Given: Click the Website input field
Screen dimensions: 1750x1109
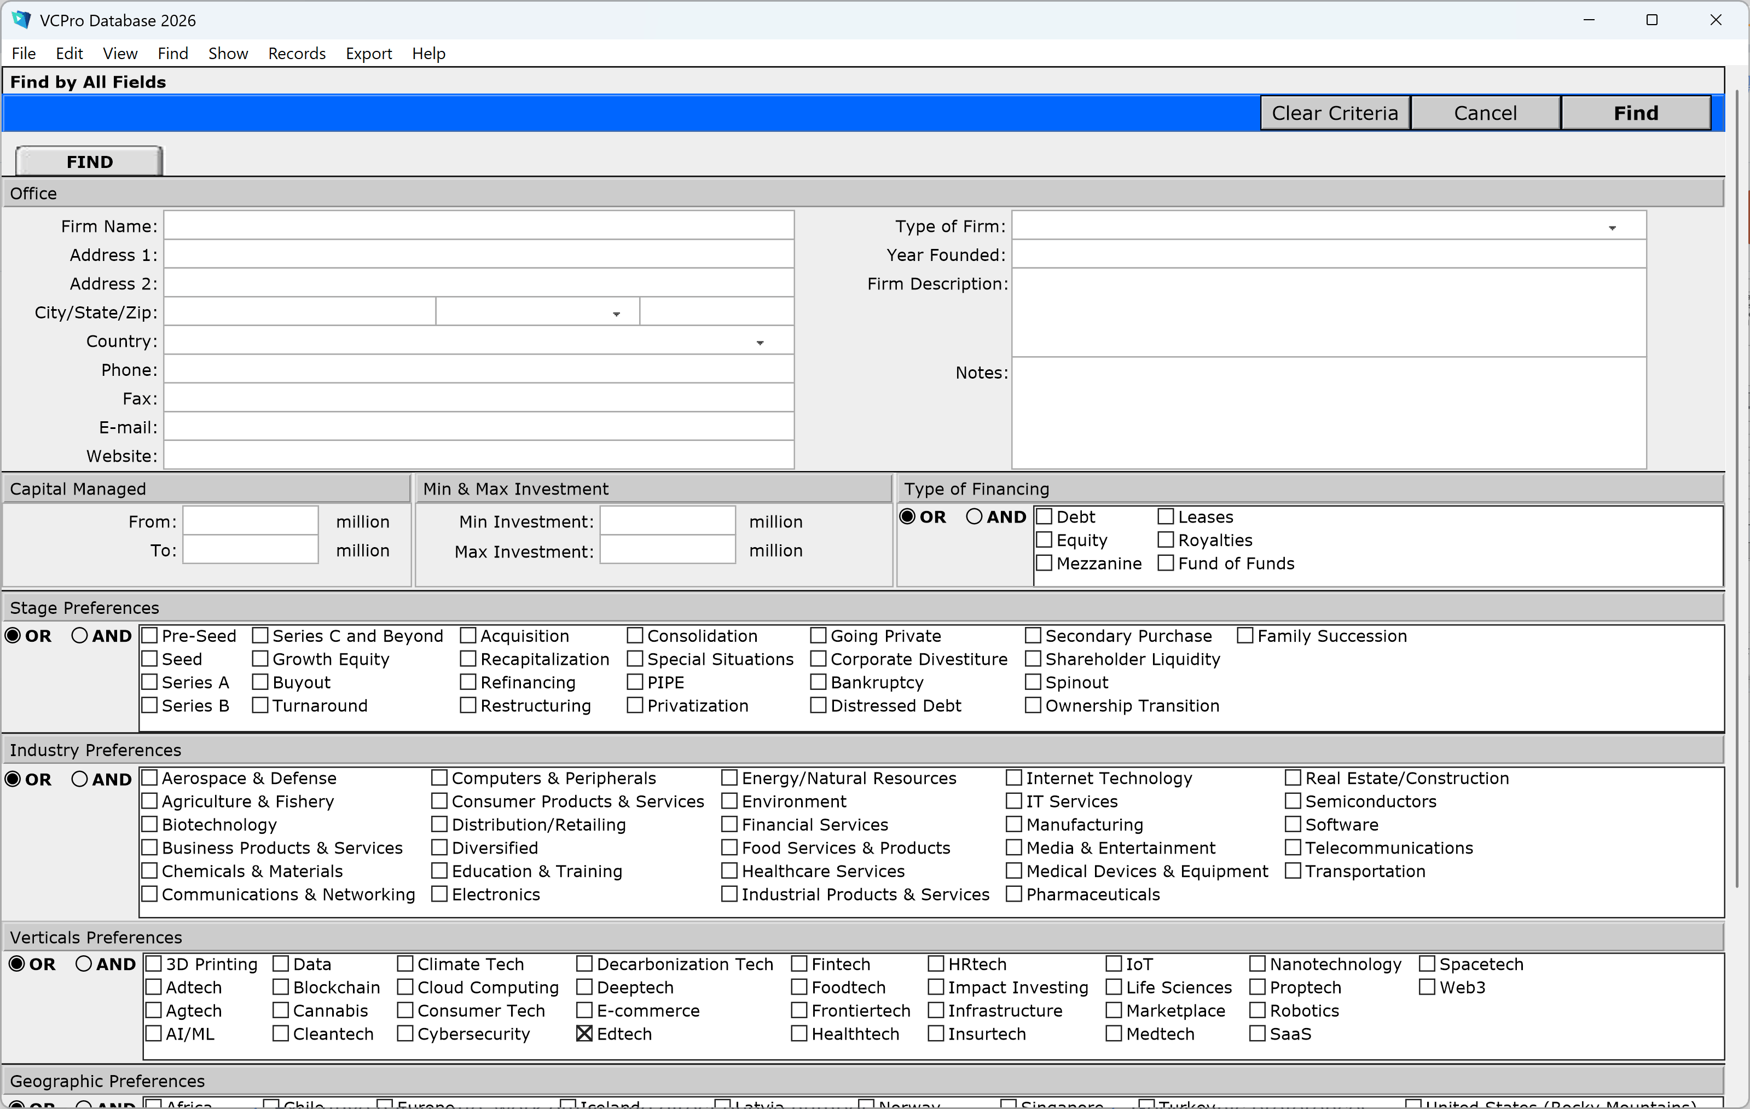Looking at the screenshot, I should 479,455.
